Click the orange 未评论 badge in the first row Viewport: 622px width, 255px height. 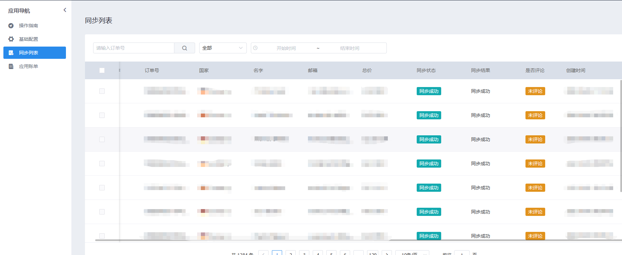tap(535, 91)
